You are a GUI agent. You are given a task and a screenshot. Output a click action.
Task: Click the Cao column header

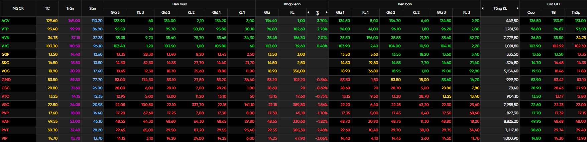pos(531,12)
